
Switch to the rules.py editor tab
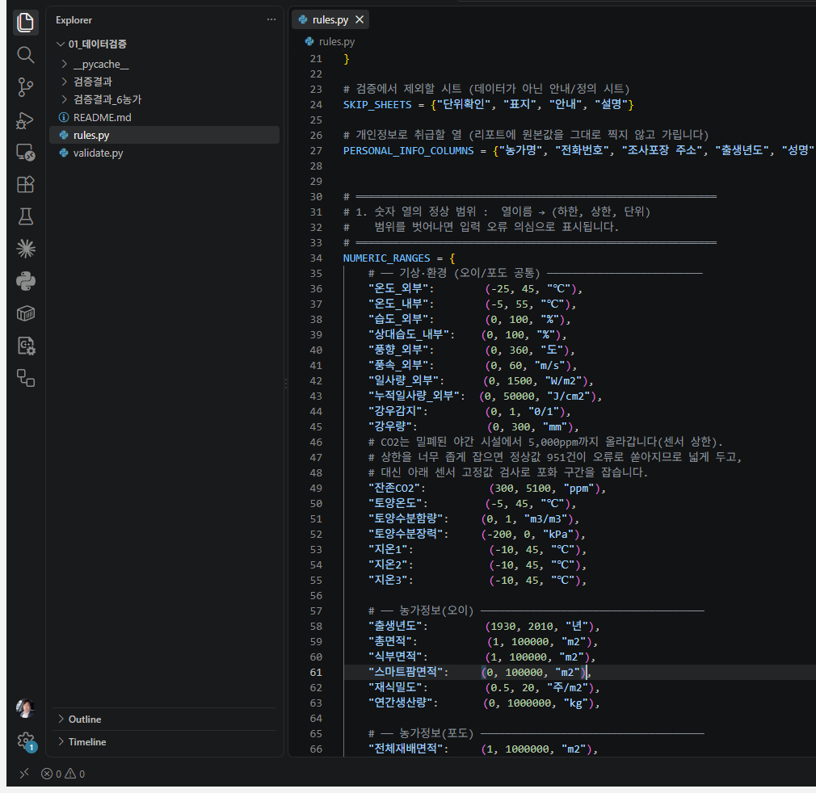coord(330,19)
